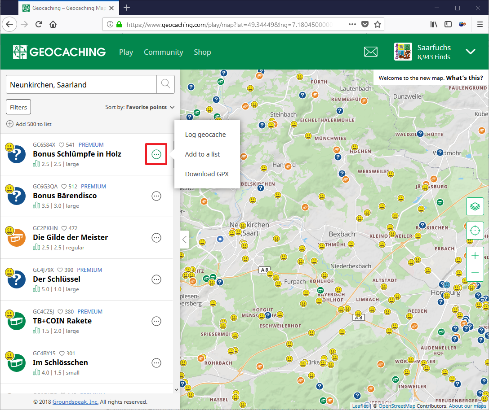Open the Firefox Library icon
This screenshot has width=489, height=410.
pyautogui.click(x=434, y=24)
